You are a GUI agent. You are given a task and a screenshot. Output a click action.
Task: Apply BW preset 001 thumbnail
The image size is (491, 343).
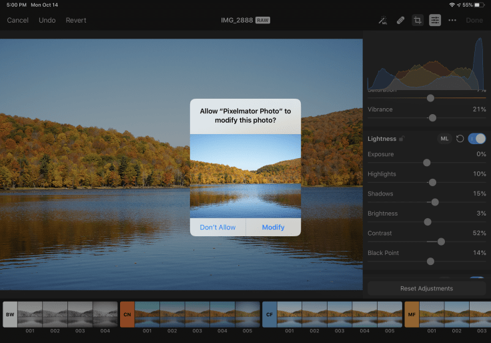[x=30, y=314]
